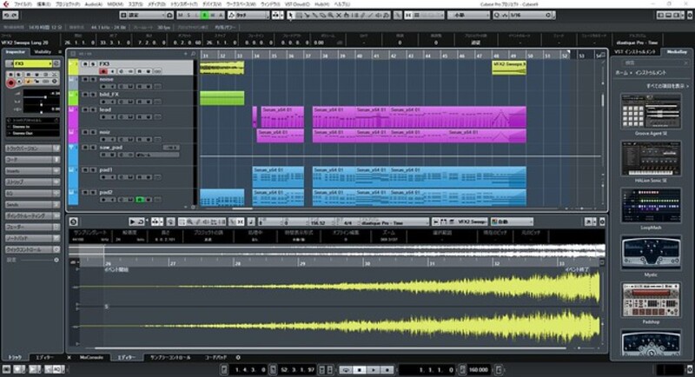Switch to the MediaBay tab

(677, 52)
